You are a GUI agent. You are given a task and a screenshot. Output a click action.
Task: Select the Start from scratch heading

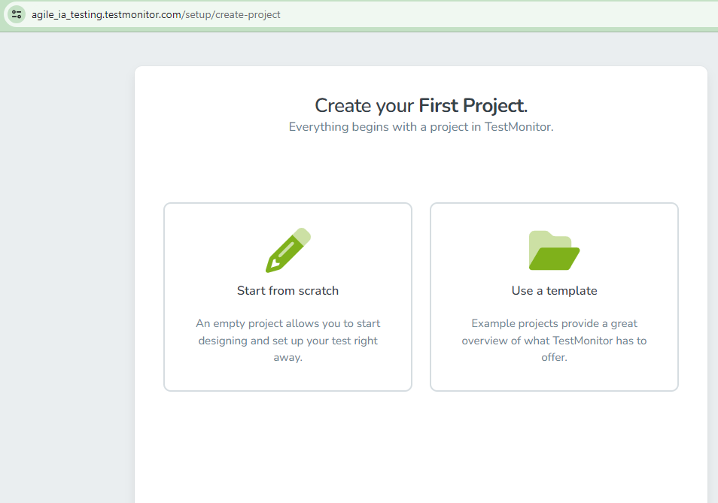click(288, 291)
